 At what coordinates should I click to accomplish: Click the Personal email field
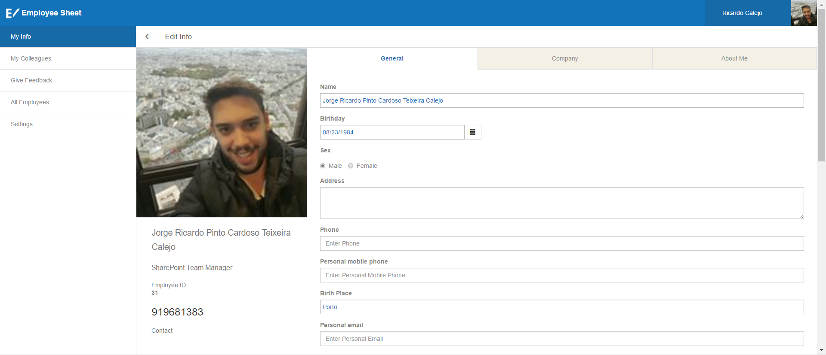point(562,339)
